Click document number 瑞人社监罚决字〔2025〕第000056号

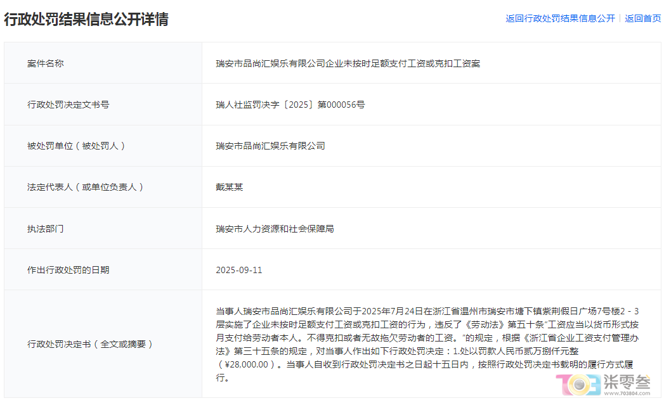pyautogui.click(x=290, y=105)
